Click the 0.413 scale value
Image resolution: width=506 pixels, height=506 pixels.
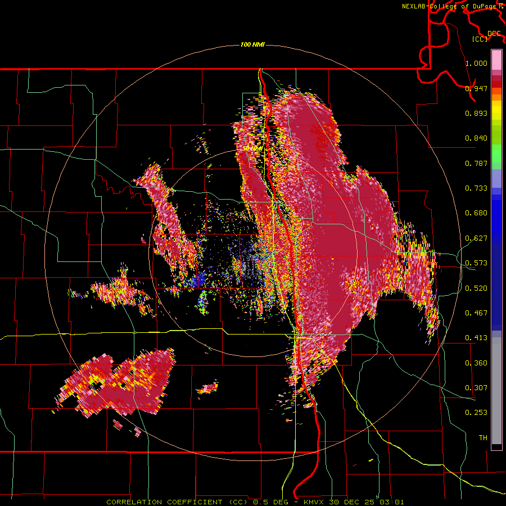click(x=476, y=337)
